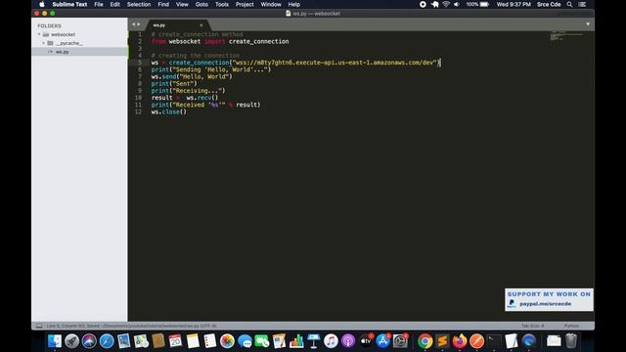The image size is (626, 352).
Task: Open the Goto menu
Action: point(201,4)
